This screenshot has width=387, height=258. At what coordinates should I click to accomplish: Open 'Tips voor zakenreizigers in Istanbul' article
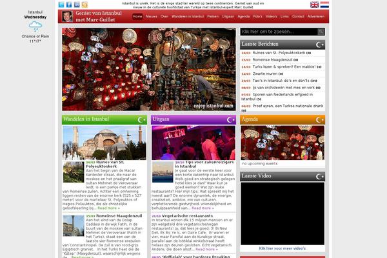[x=204, y=164]
